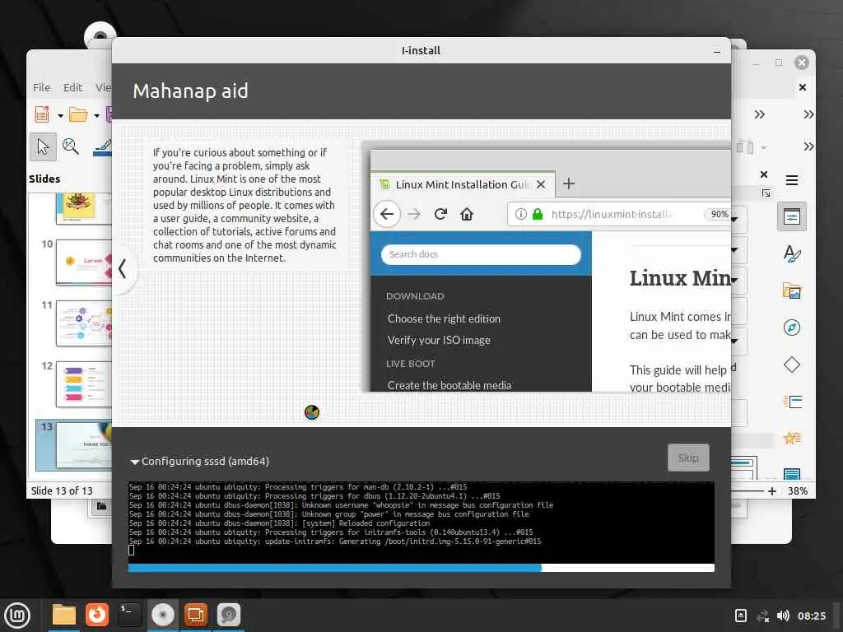Go to previous installer slideshow page
843x632 pixels.
tap(123, 268)
